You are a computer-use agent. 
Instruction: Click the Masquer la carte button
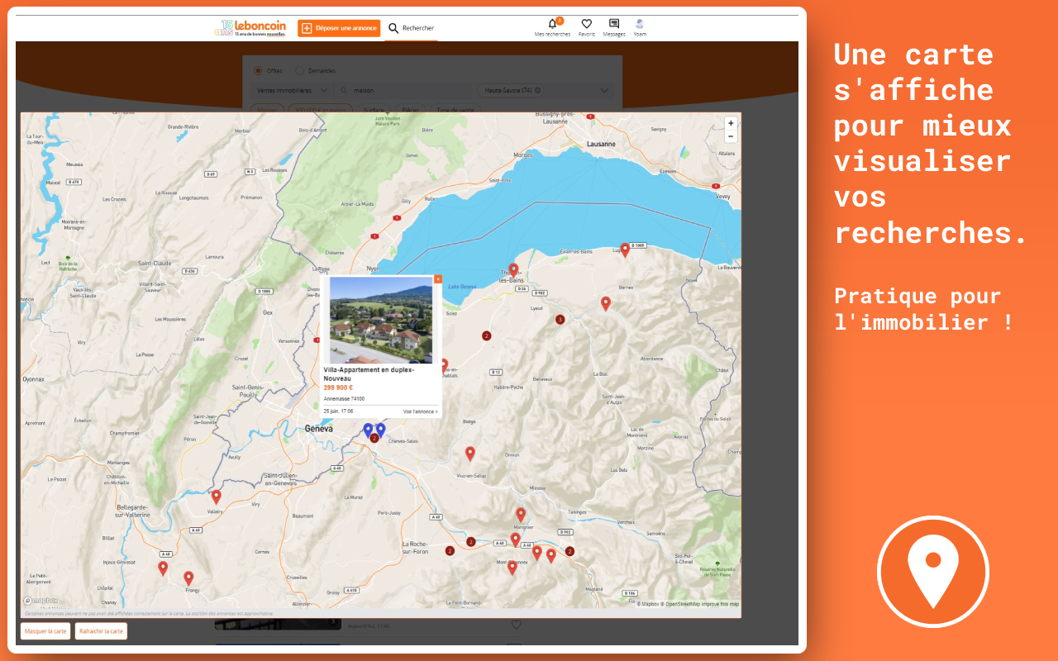pyautogui.click(x=45, y=631)
